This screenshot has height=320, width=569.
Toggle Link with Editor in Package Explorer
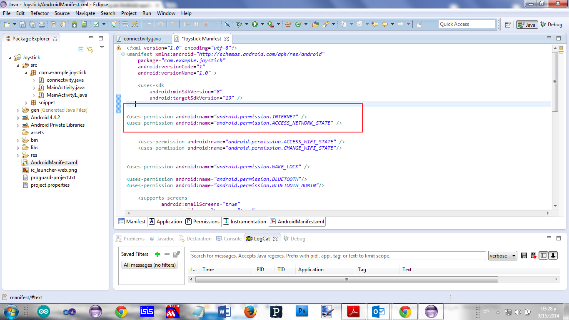click(x=91, y=49)
